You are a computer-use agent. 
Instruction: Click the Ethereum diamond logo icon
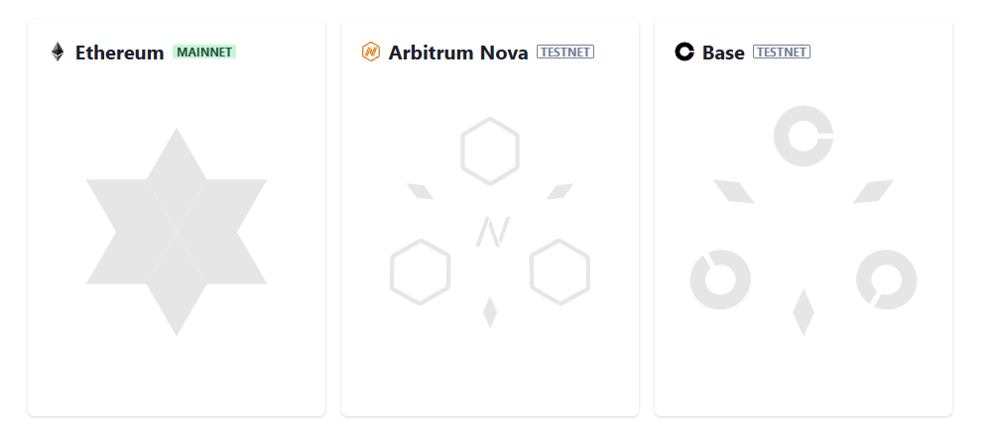point(58,53)
